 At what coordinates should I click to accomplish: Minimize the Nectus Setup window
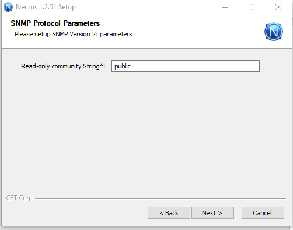(225, 7)
